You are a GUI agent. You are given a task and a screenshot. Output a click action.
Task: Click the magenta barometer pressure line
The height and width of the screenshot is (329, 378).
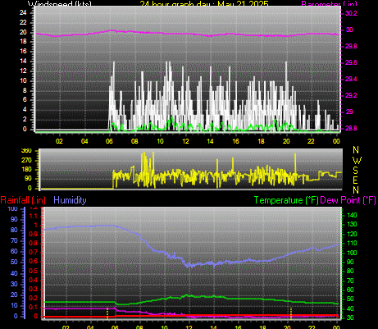click(x=187, y=34)
